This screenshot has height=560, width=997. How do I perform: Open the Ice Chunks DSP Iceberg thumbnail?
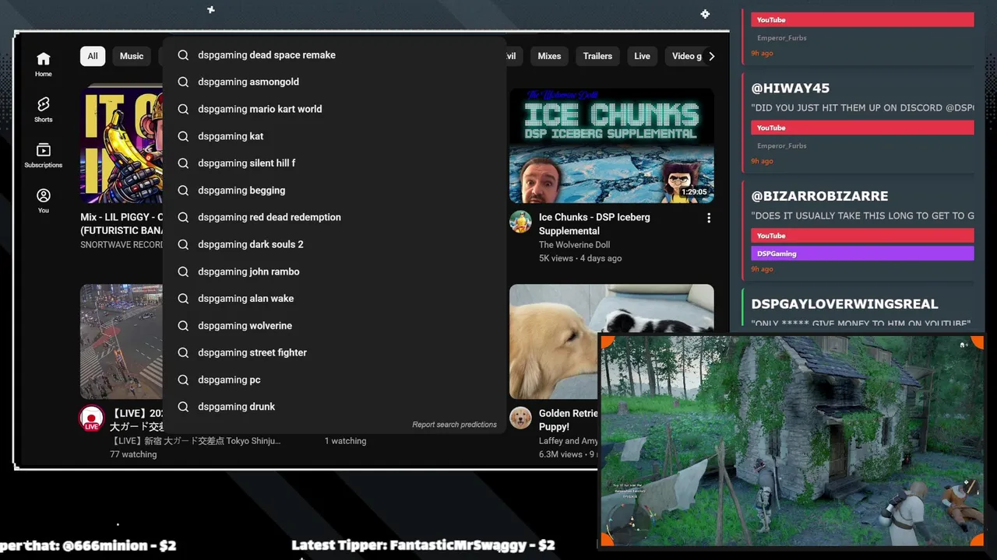pos(611,145)
